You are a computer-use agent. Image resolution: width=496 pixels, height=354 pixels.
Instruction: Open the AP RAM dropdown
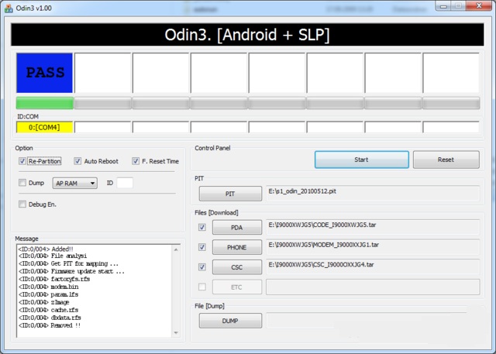75,183
